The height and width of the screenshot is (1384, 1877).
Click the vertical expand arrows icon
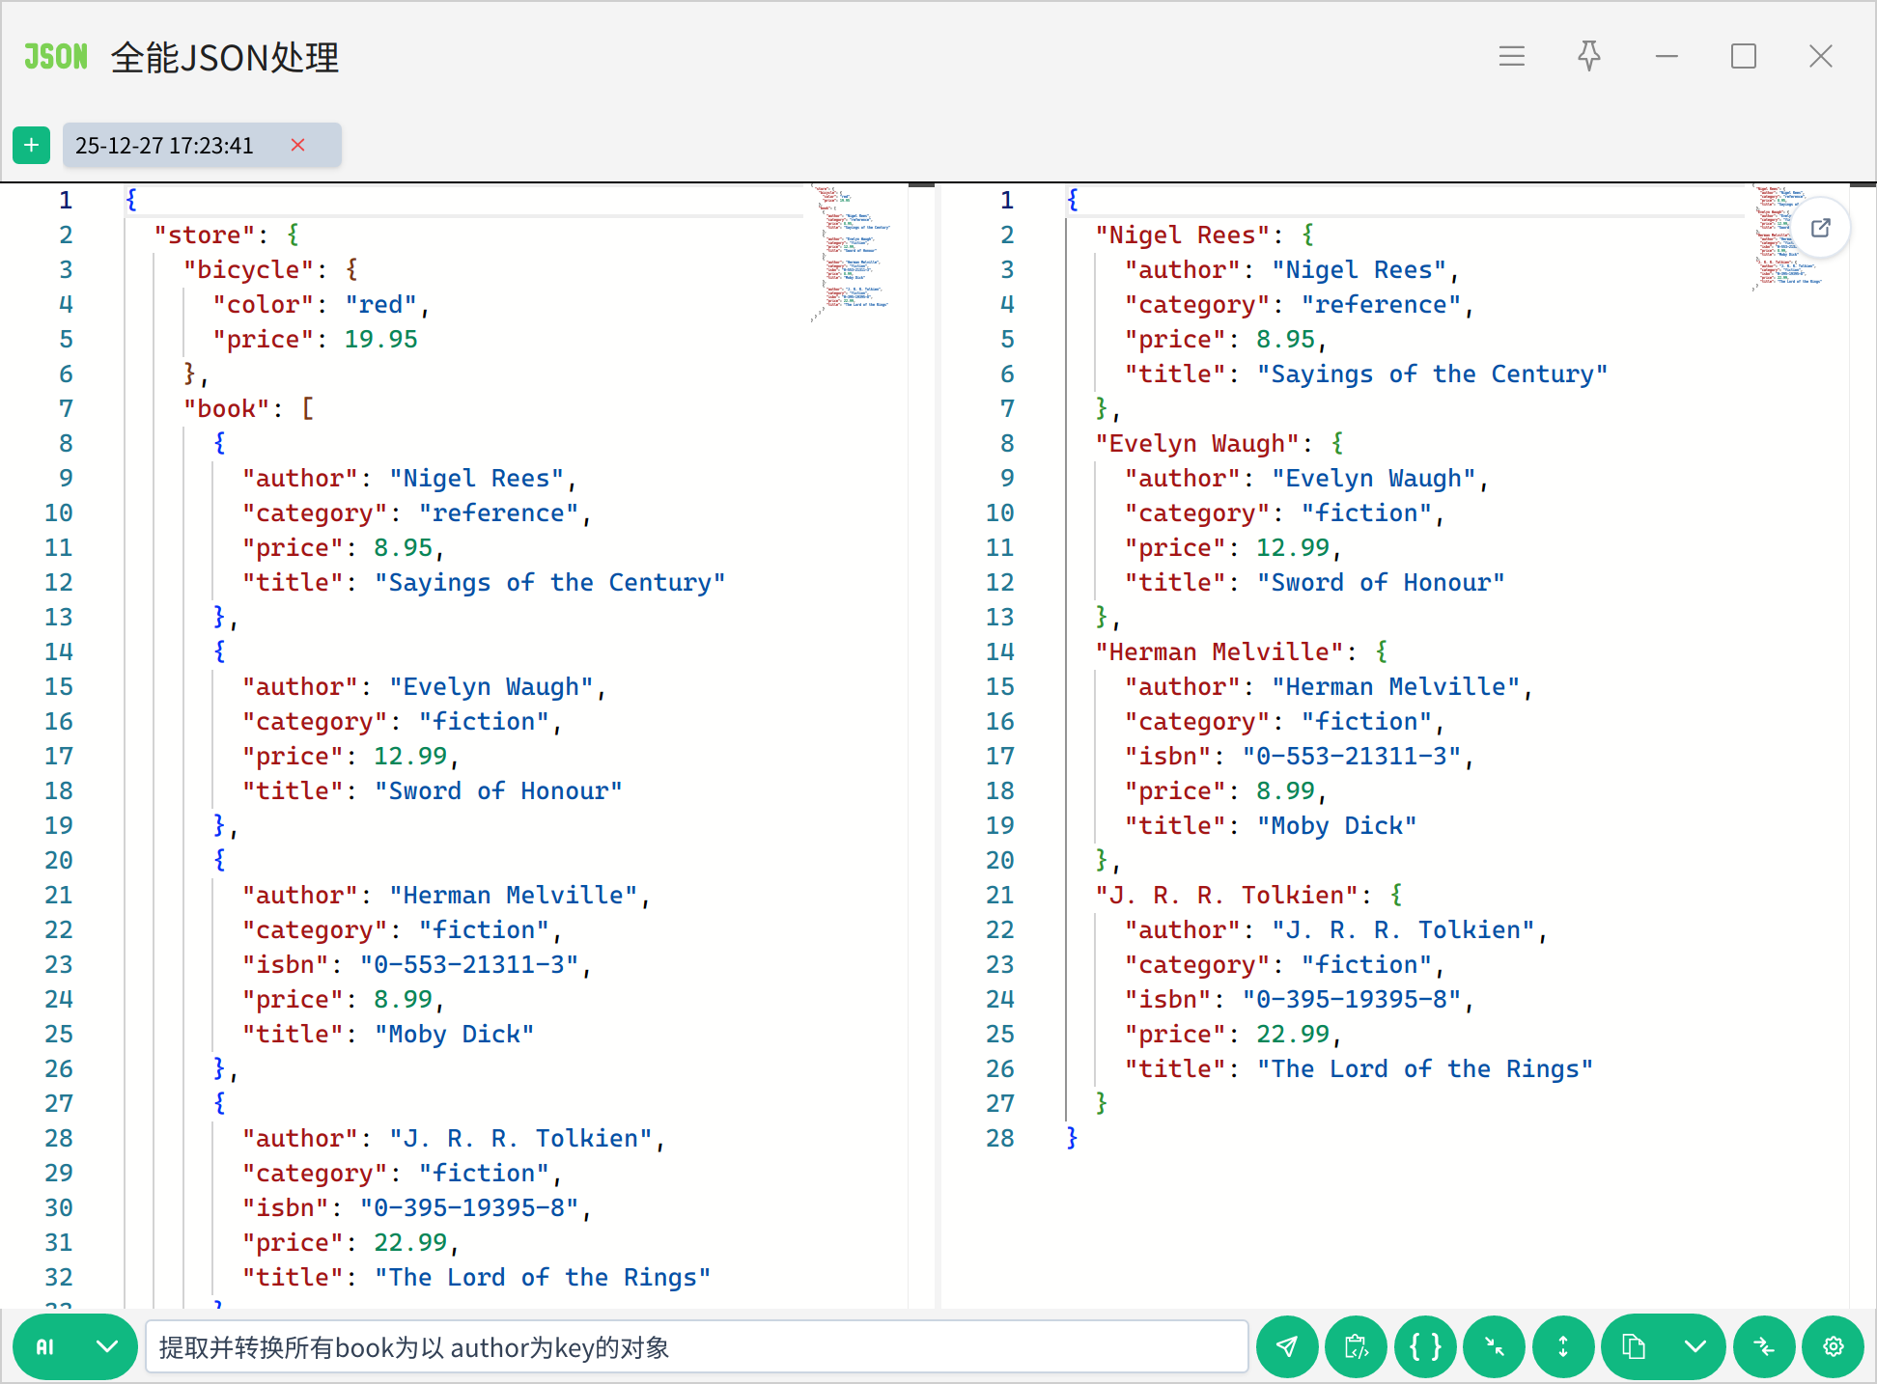tap(1562, 1346)
